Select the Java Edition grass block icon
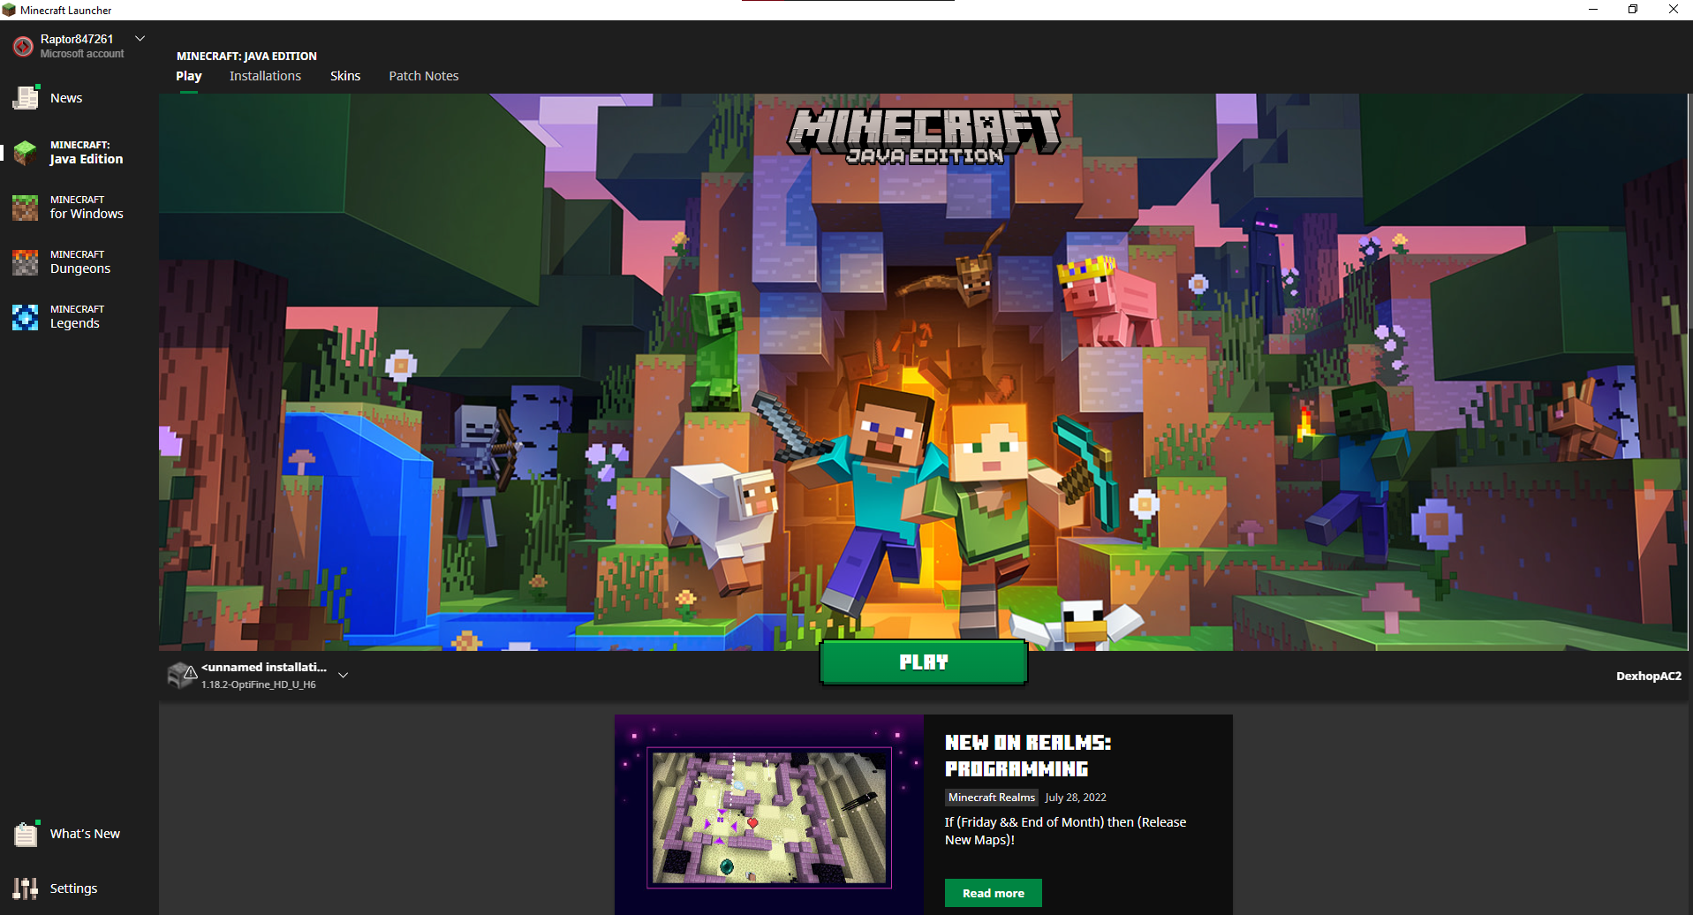 click(x=26, y=152)
